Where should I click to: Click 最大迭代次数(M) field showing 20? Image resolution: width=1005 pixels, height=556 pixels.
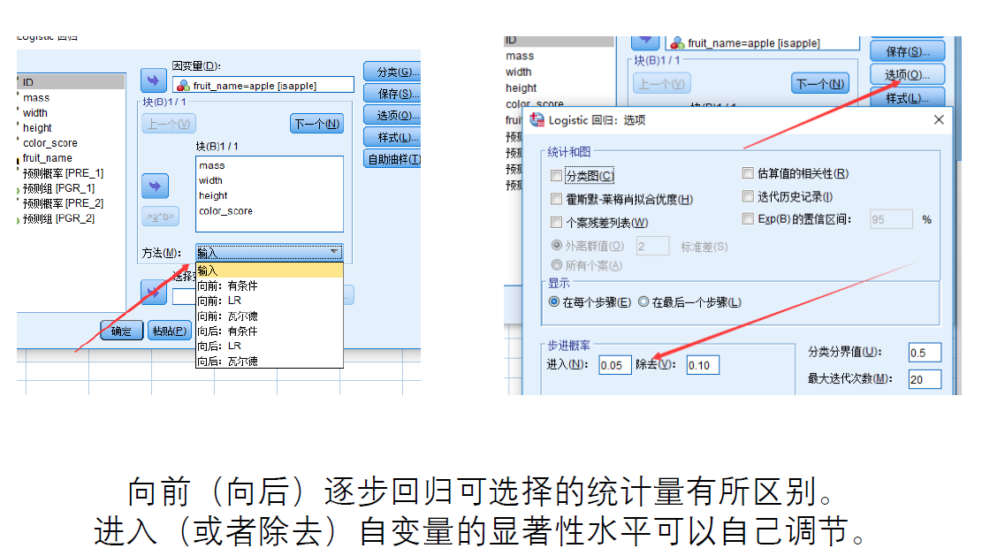point(925,379)
